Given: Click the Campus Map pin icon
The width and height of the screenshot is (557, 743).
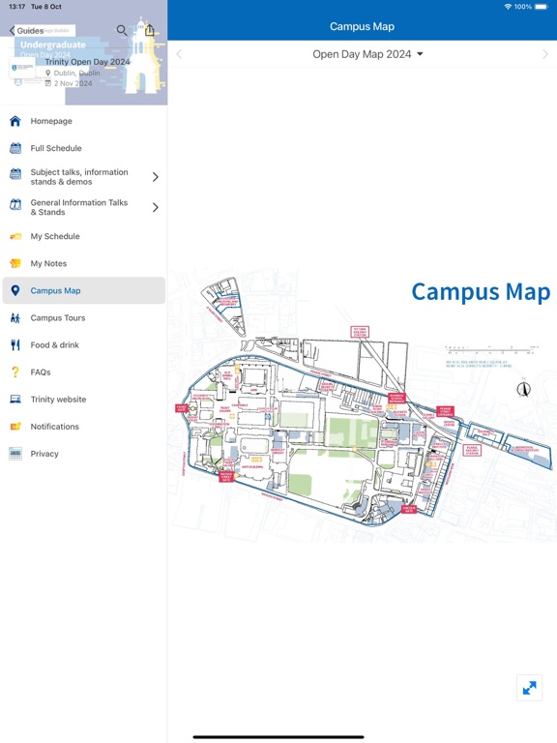Looking at the screenshot, I should tap(15, 290).
